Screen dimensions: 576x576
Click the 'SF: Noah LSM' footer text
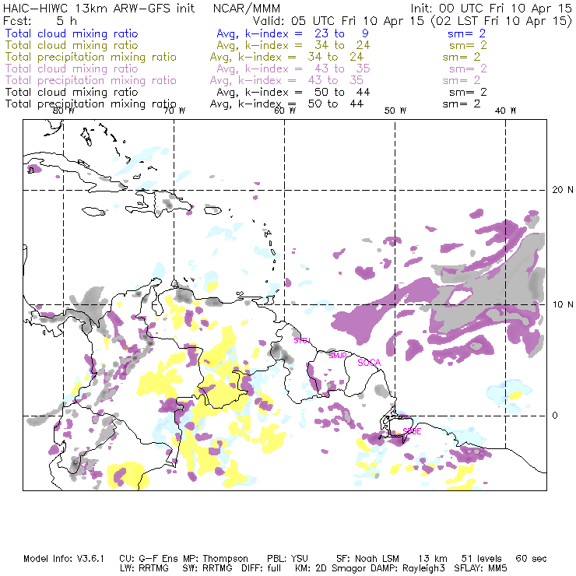click(367, 559)
